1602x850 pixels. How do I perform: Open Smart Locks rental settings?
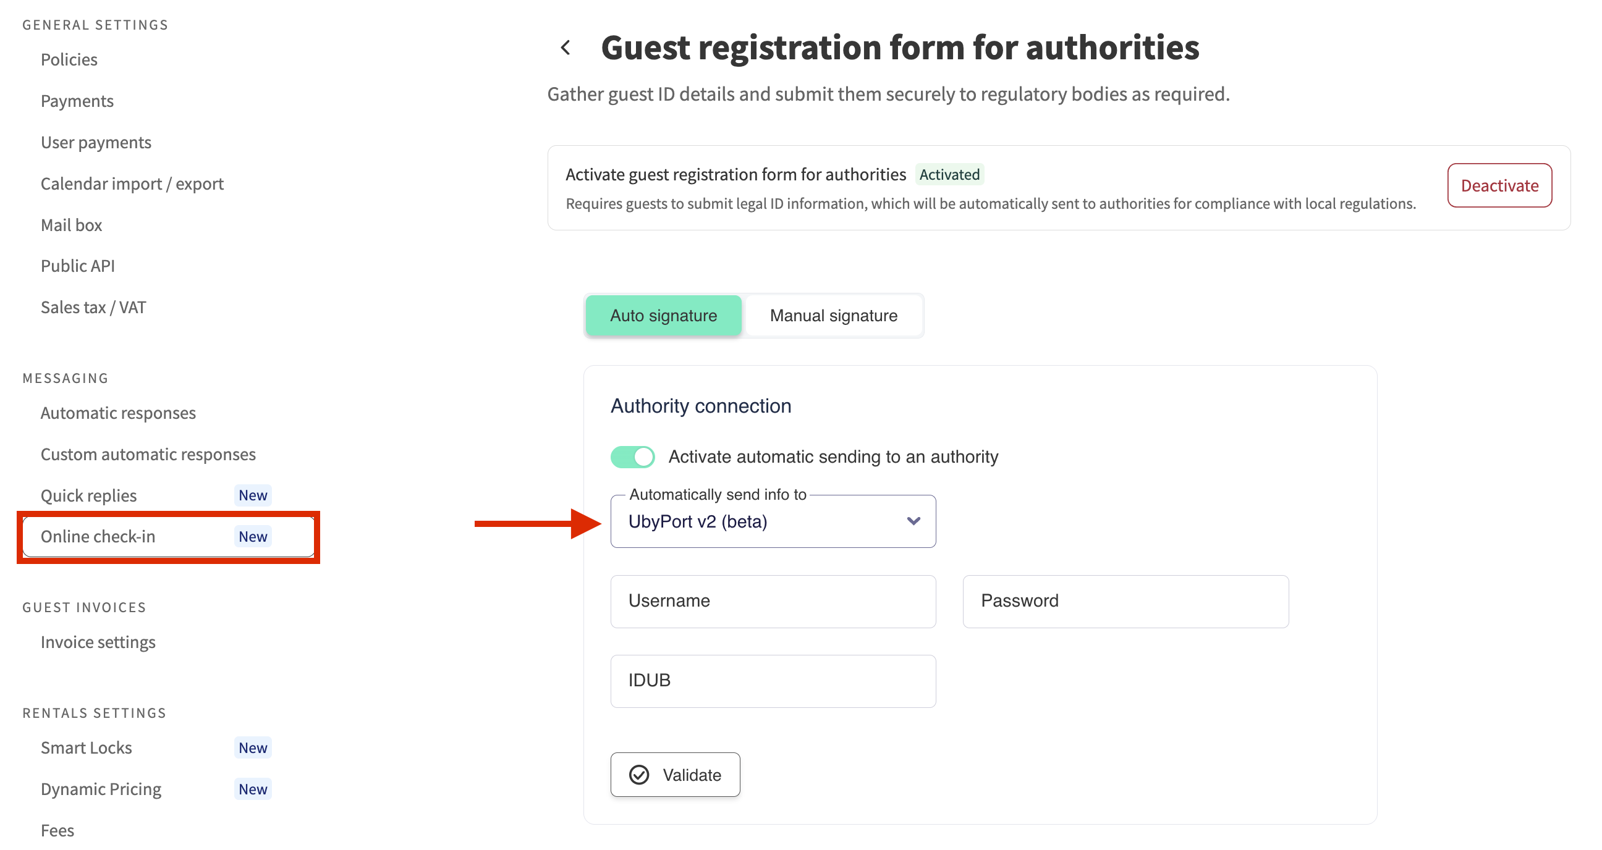coord(86,747)
